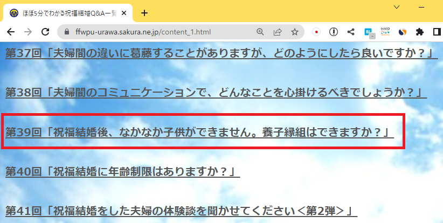
Task: Open the 第40回 年齢制限 link
Action: tap(123, 171)
